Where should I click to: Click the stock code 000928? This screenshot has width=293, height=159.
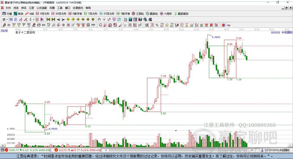tap(276, 32)
